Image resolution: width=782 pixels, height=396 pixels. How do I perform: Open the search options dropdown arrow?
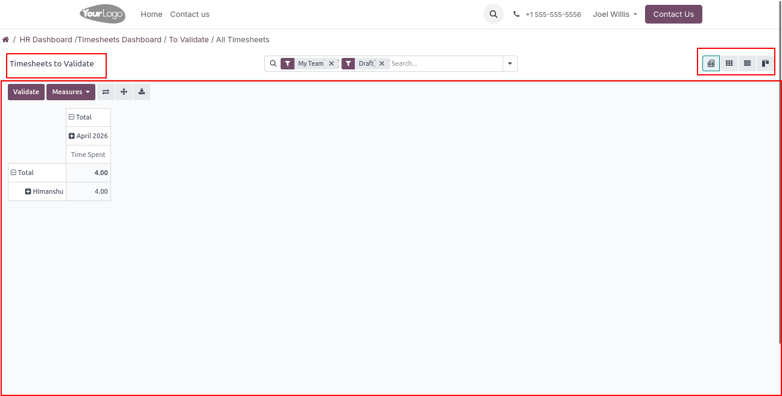click(x=510, y=63)
